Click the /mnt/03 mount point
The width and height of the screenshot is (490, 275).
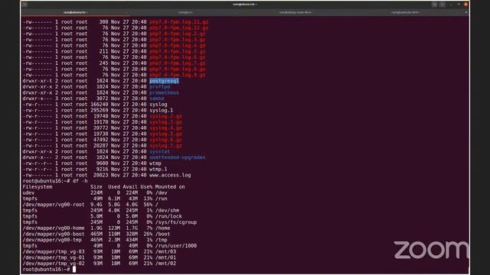pyautogui.click(x=165, y=252)
